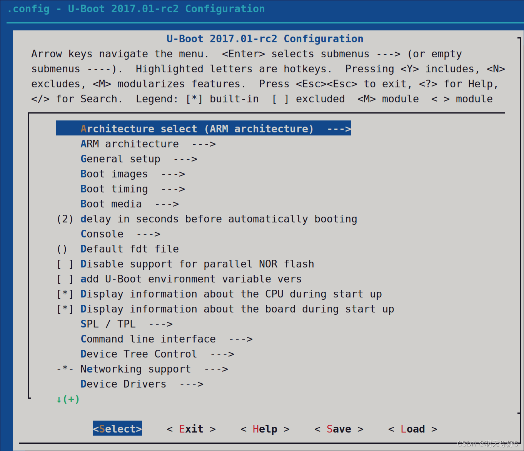
Task: Toggle Display information about the CPU
Action: (x=219, y=294)
